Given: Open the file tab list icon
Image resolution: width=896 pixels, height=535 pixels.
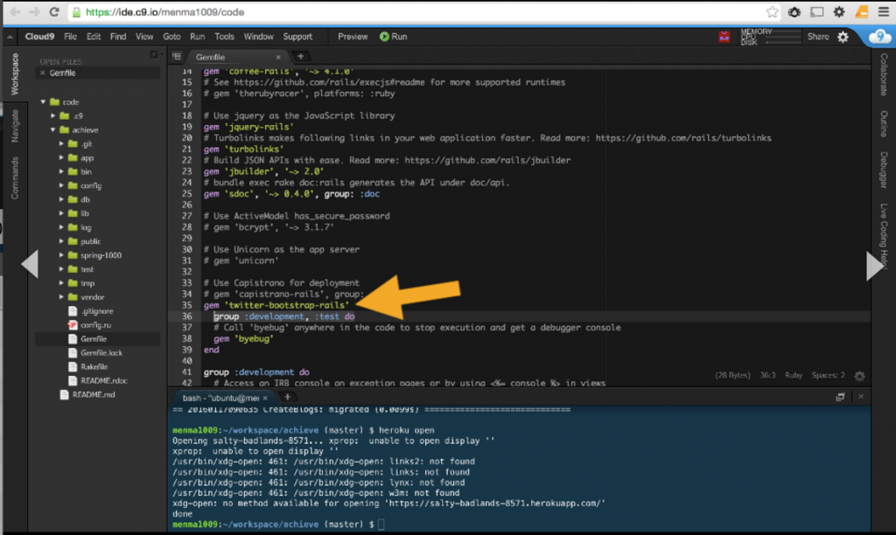Looking at the screenshot, I should coord(177,54).
